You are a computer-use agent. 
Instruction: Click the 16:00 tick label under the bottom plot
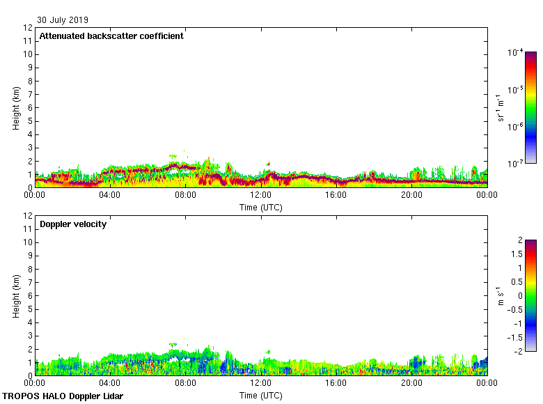pyautogui.click(x=336, y=383)
